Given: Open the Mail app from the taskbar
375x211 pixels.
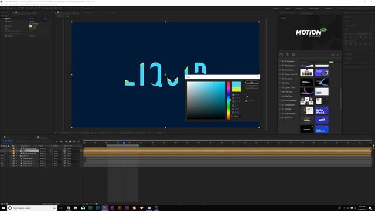Looking at the screenshot, I should point(83,208).
